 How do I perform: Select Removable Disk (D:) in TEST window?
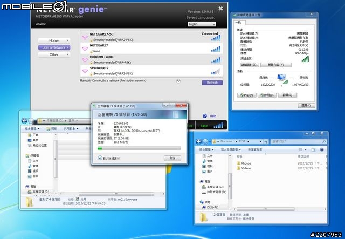tap(214, 192)
